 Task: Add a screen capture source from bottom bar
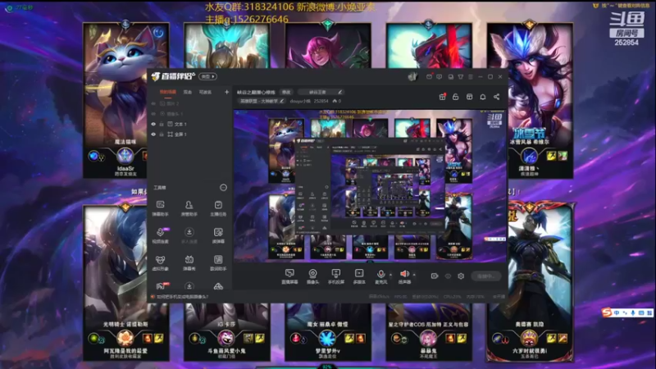click(289, 276)
